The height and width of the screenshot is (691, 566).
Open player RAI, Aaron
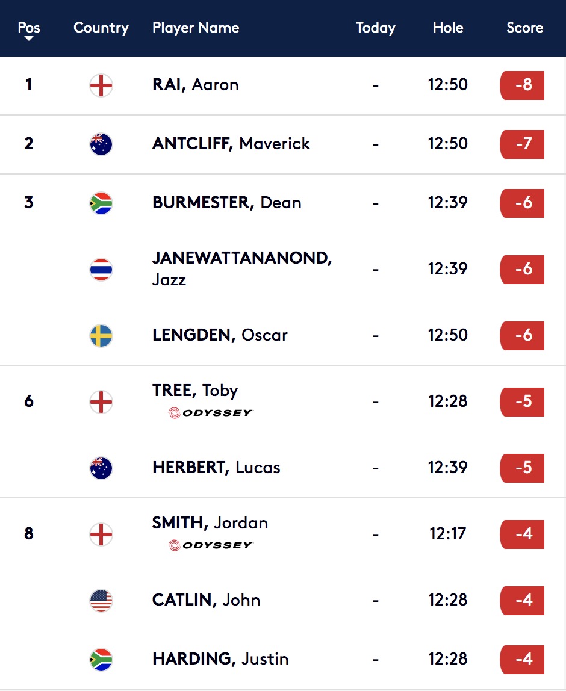pyautogui.click(x=195, y=85)
